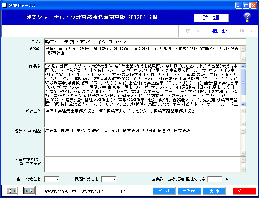Click into the 業務別 text area
Image resolution: width=259 pixels, height=198 pixels.
(x=142, y=54)
